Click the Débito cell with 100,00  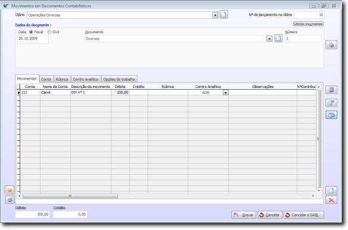pyautogui.click(x=120, y=93)
